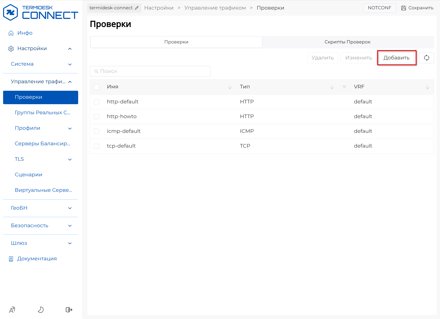This screenshot has width=440, height=319.
Task: Toggle dark mode moon icon
Action: point(41,309)
